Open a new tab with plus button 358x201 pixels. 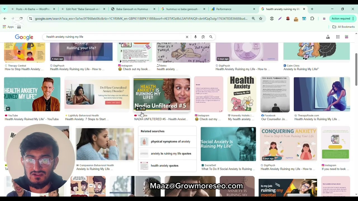[x=312, y=9]
